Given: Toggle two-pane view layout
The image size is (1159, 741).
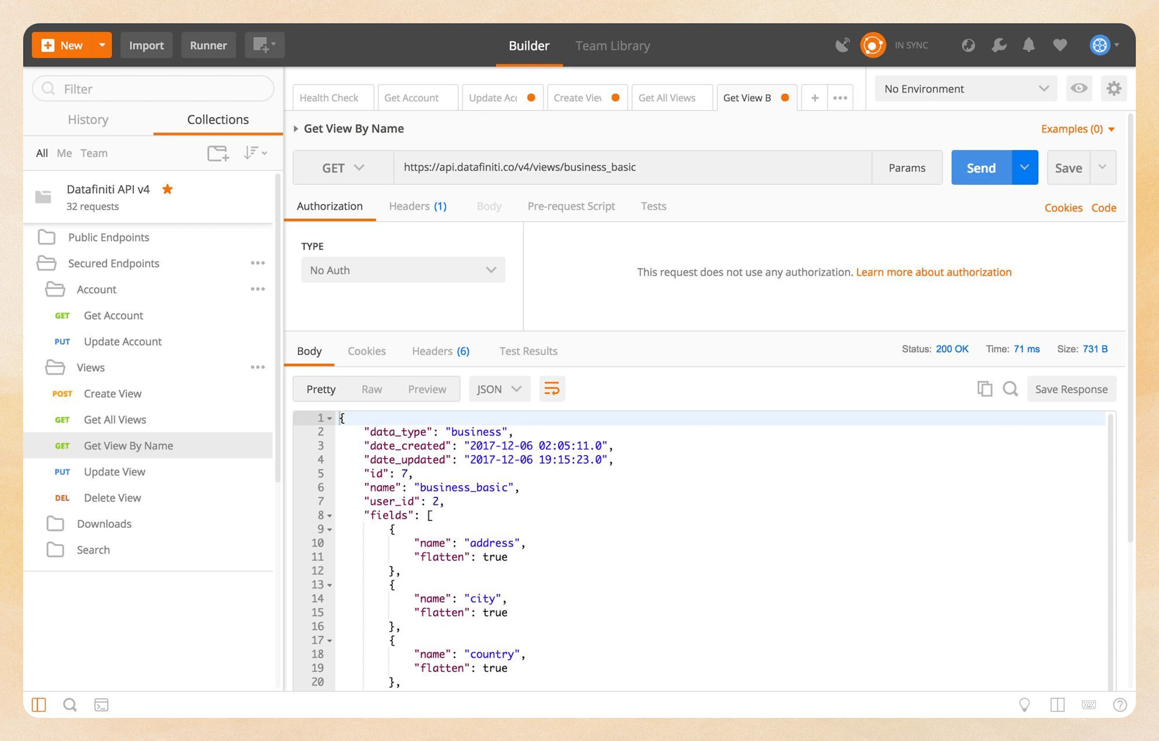Looking at the screenshot, I should pyautogui.click(x=1057, y=705).
